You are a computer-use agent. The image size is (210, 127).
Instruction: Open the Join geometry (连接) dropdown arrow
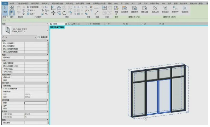click(x=35, y=14)
